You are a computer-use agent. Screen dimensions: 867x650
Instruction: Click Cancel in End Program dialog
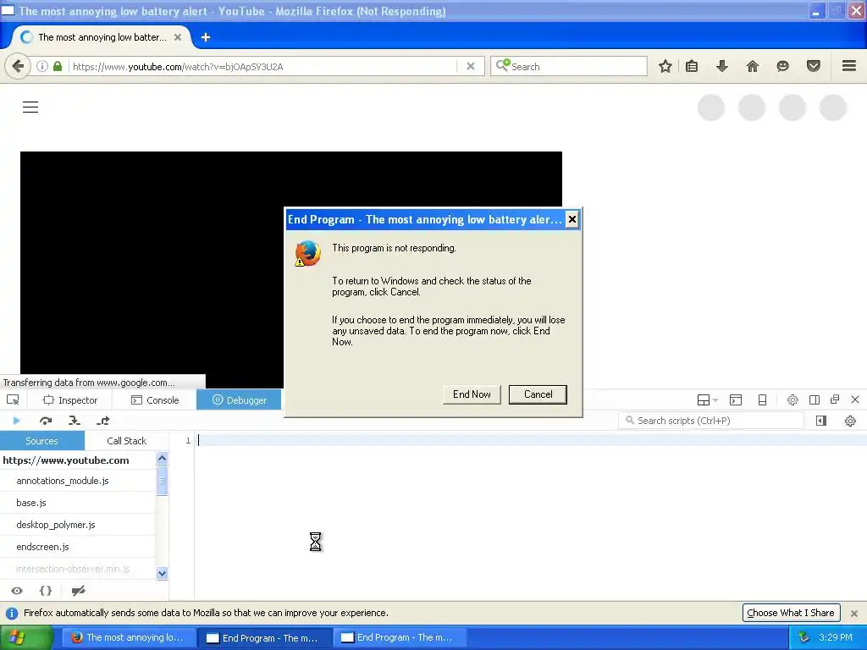click(x=538, y=394)
